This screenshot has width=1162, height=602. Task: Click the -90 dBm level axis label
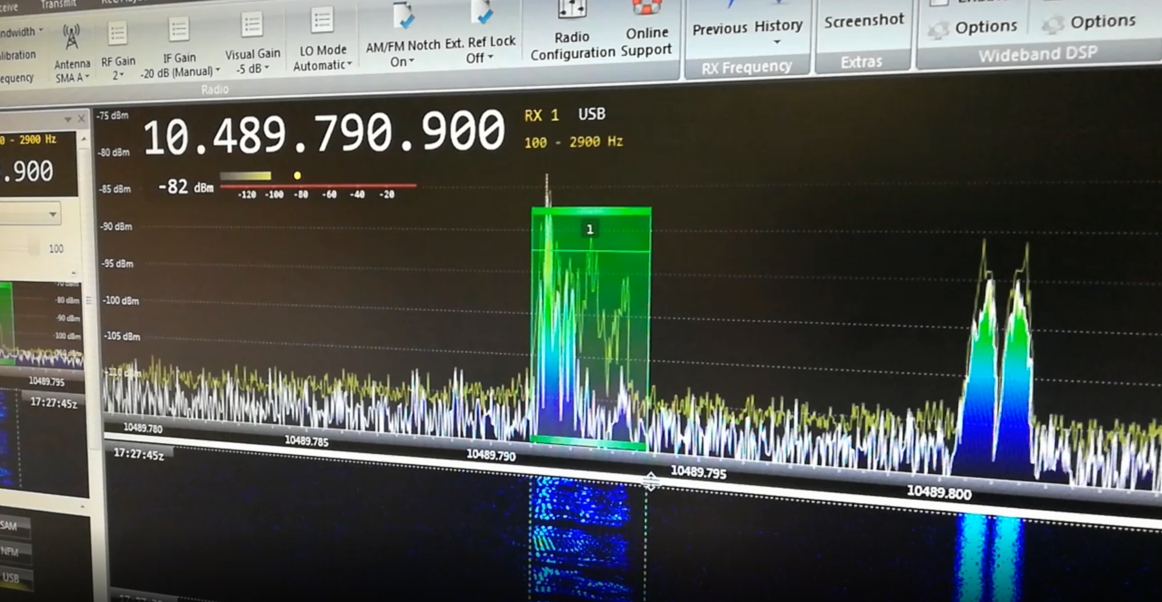(x=115, y=227)
